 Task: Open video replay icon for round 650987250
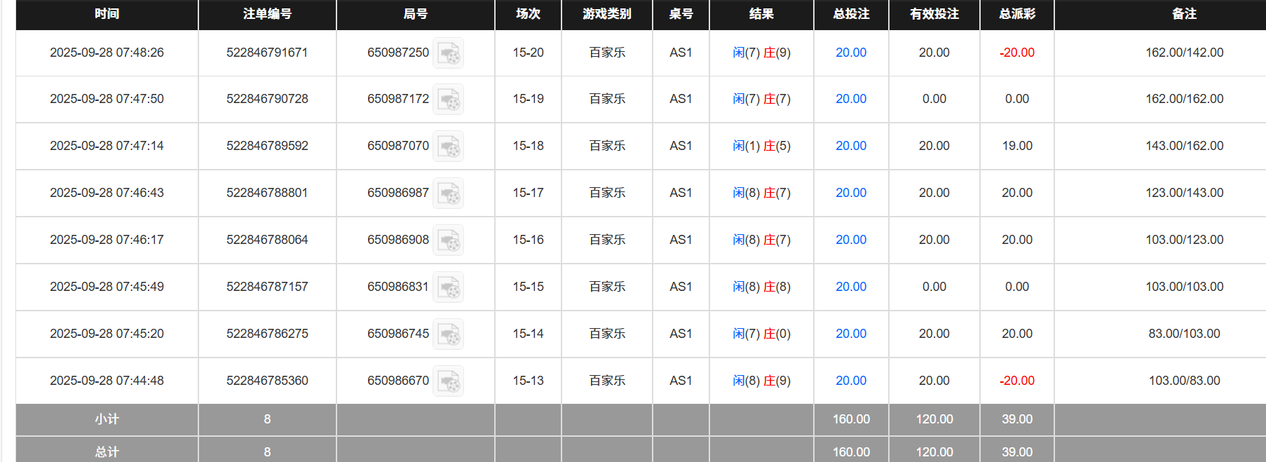pos(448,53)
